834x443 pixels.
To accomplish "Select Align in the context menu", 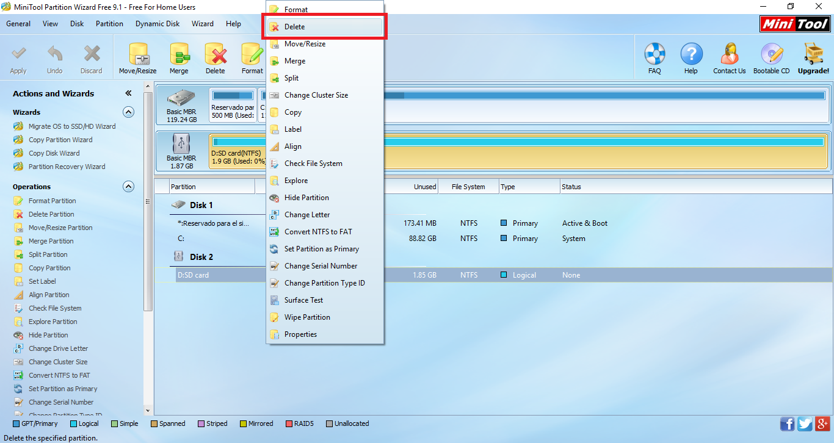I will [325, 146].
